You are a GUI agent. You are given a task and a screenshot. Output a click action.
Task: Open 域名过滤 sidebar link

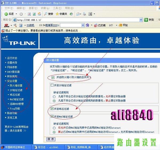tap(15, 95)
